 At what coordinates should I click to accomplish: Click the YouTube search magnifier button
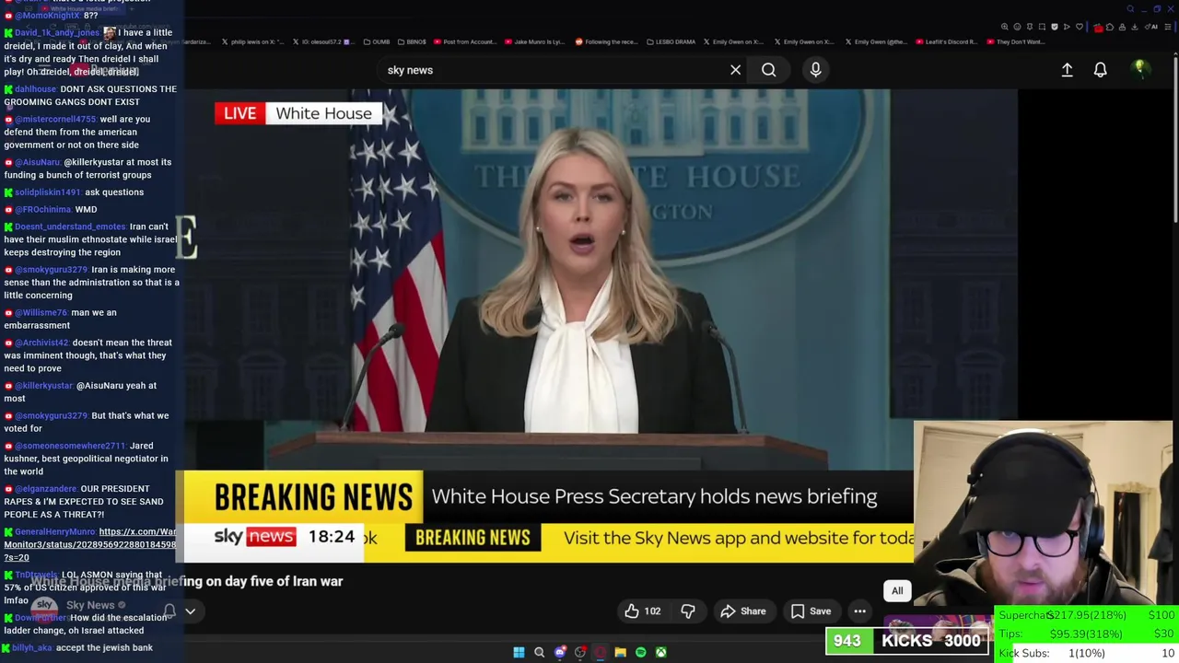pyautogui.click(x=768, y=70)
